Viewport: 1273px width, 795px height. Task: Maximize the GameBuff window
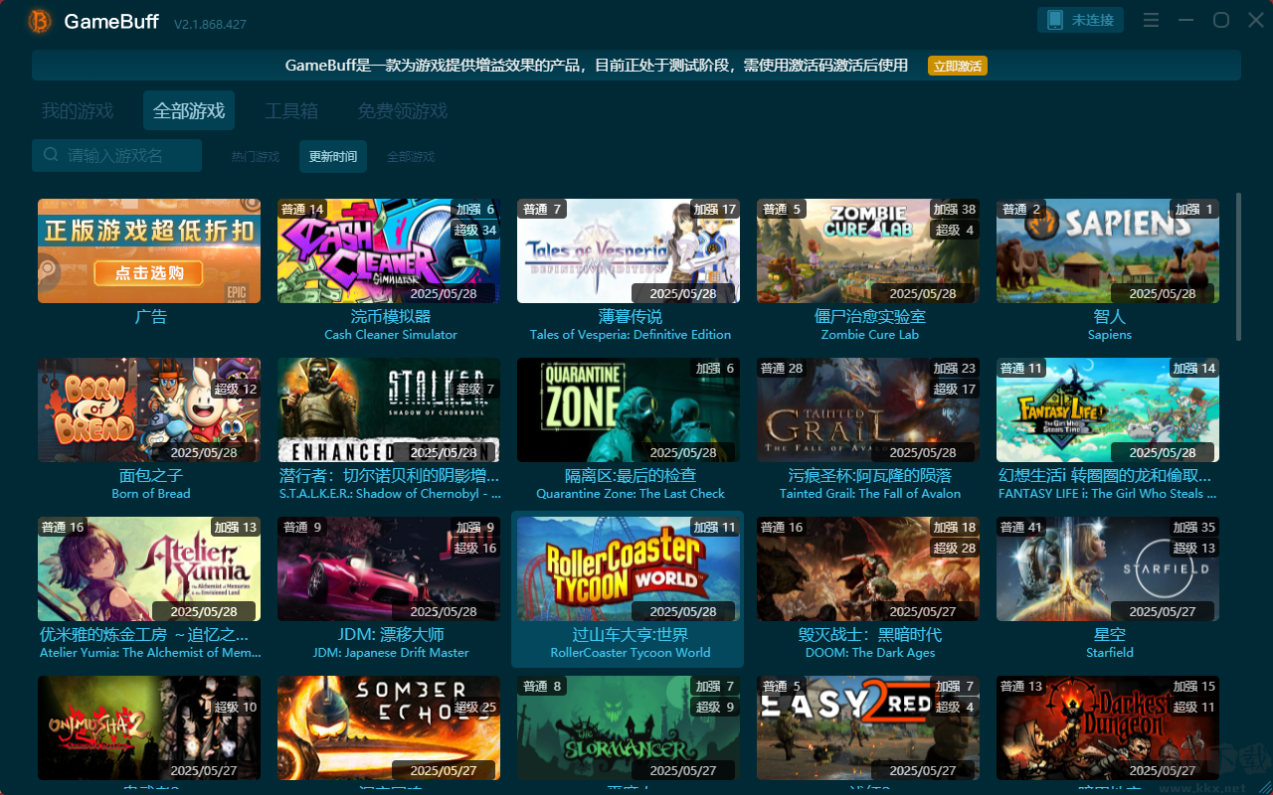1220,20
